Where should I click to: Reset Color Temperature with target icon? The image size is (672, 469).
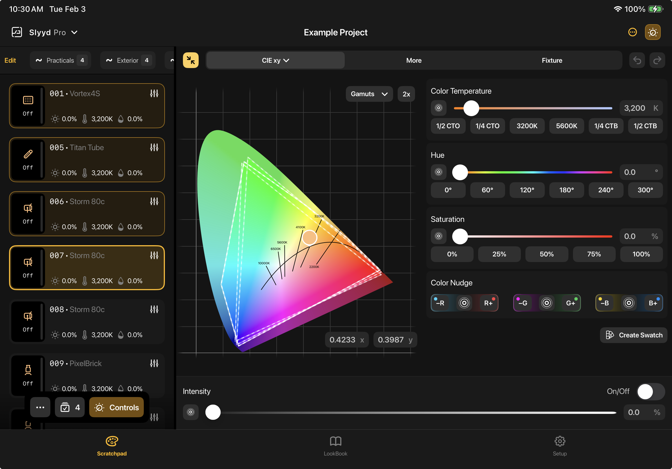point(438,108)
